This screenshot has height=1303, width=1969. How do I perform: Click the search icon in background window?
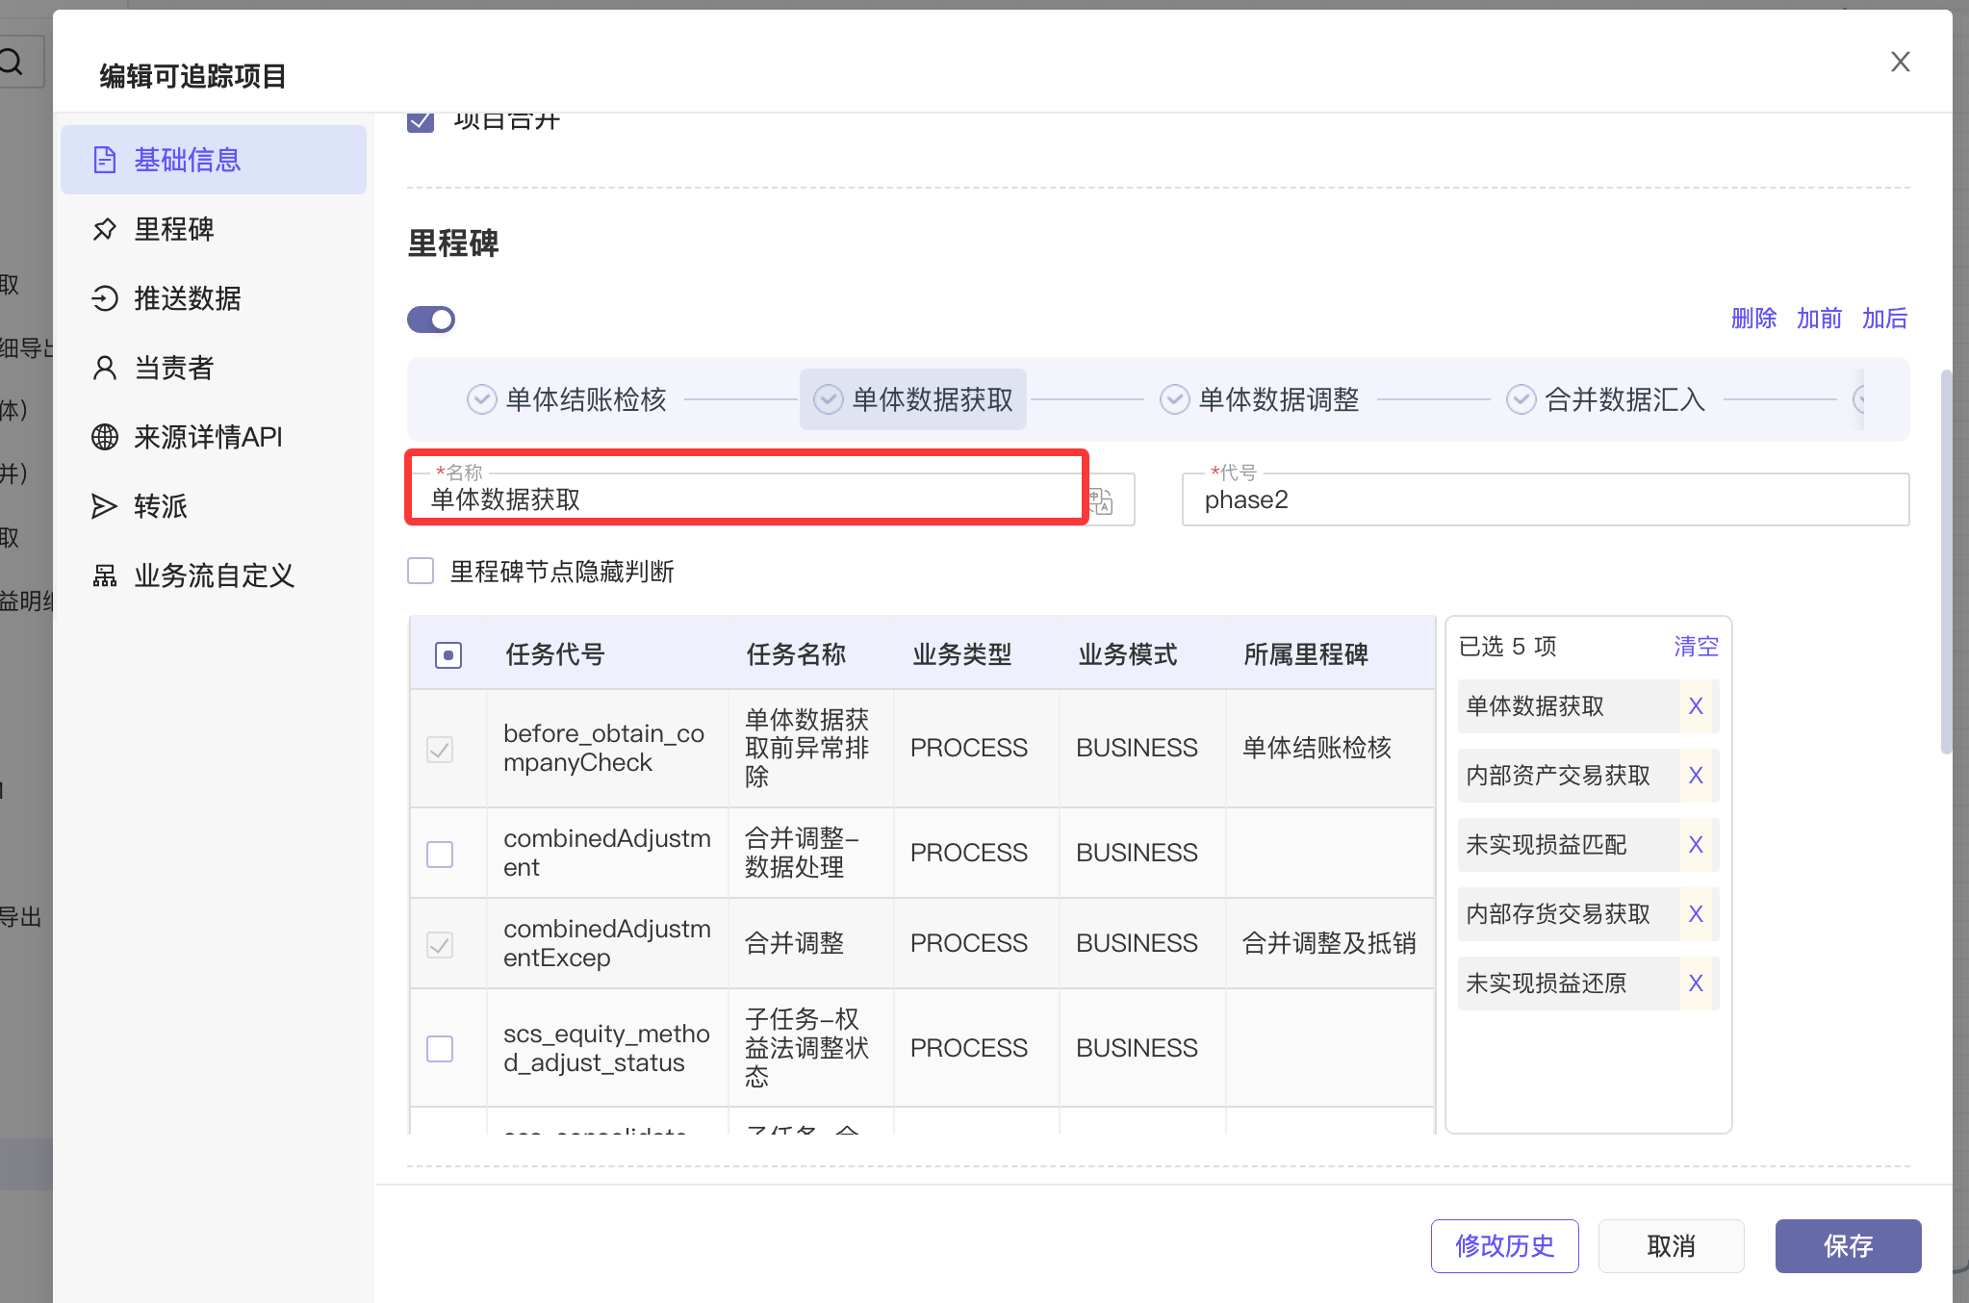pos(12,63)
